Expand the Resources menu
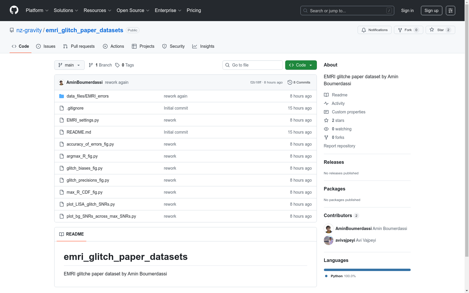469x293 pixels. (98, 11)
